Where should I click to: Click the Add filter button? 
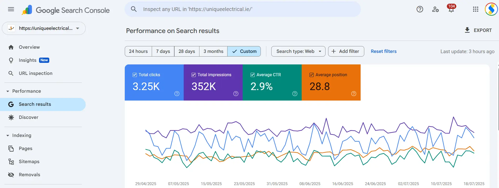pos(346,51)
